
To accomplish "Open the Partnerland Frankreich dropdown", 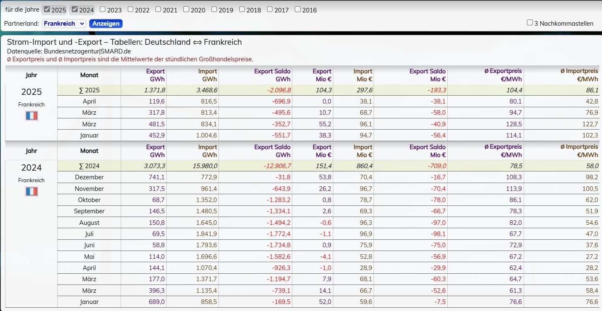I will point(64,24).
